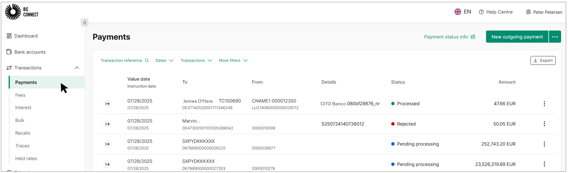Click reference TC150690

coord(230,101)
